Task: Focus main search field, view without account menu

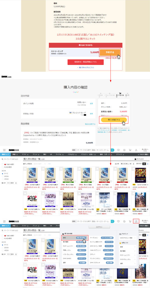Action: point(93,150)
